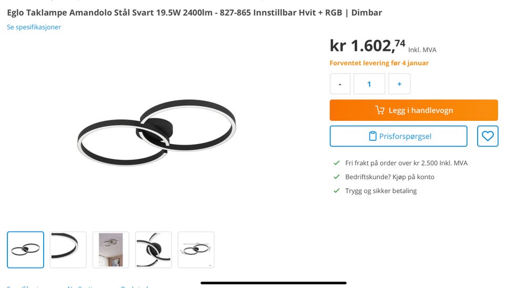Viewport: 505px width, 288px height.
Task: Select the first thumbnail of two rings
Action: (x=25, y=250)
